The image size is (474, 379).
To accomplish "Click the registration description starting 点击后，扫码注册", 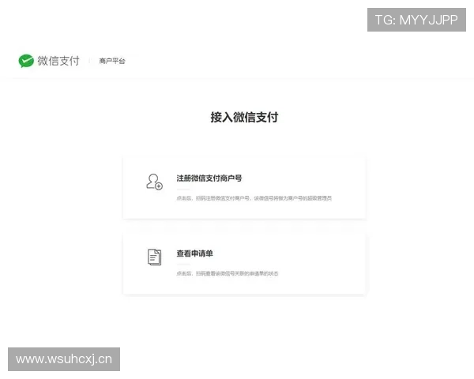I will (x=254, y=198).
